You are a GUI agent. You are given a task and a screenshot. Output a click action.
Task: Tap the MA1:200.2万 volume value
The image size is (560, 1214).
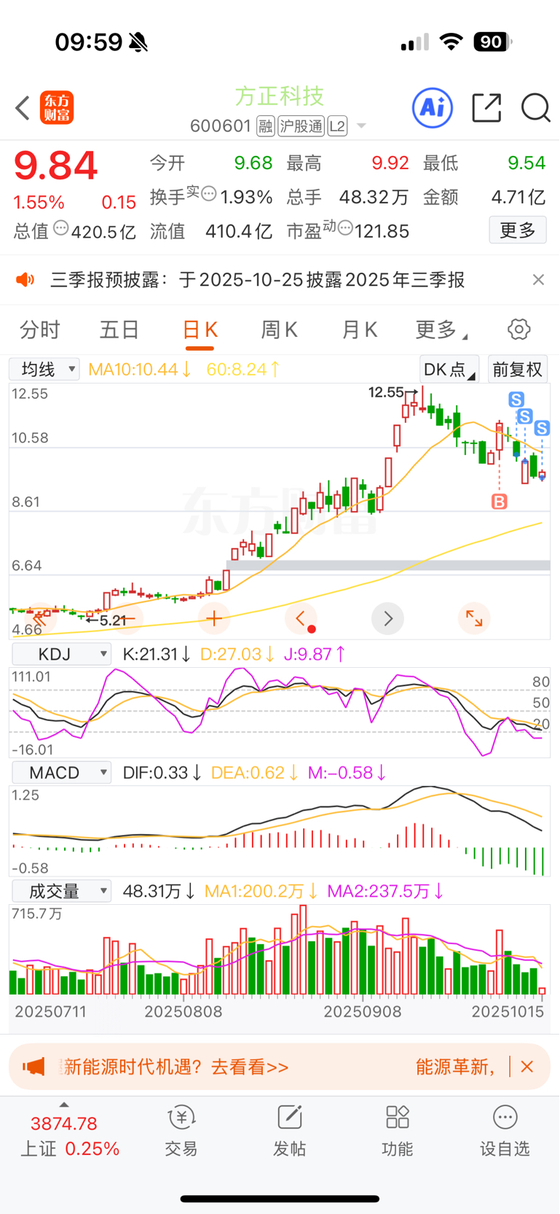[x=261, y=891]
